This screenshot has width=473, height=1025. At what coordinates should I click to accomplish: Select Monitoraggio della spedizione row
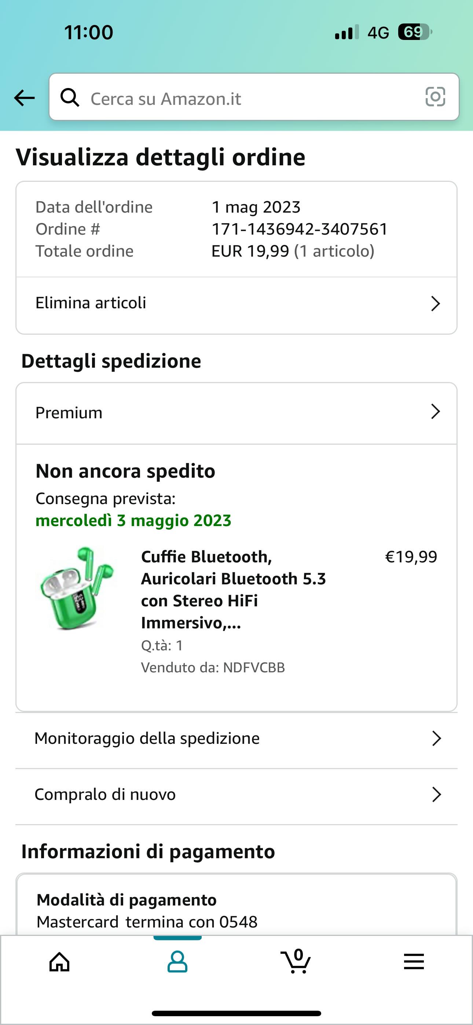coord(147,739)
